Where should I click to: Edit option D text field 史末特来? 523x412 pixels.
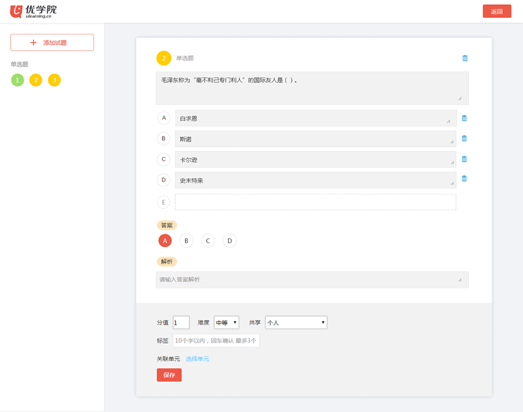[316, 180]
